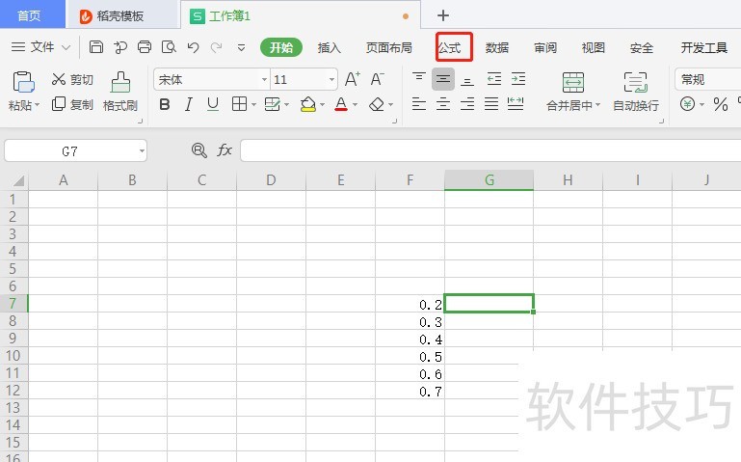Expand fill color dropdown arrow
Screen dimensions: 741x462
(x=322, y=104)
